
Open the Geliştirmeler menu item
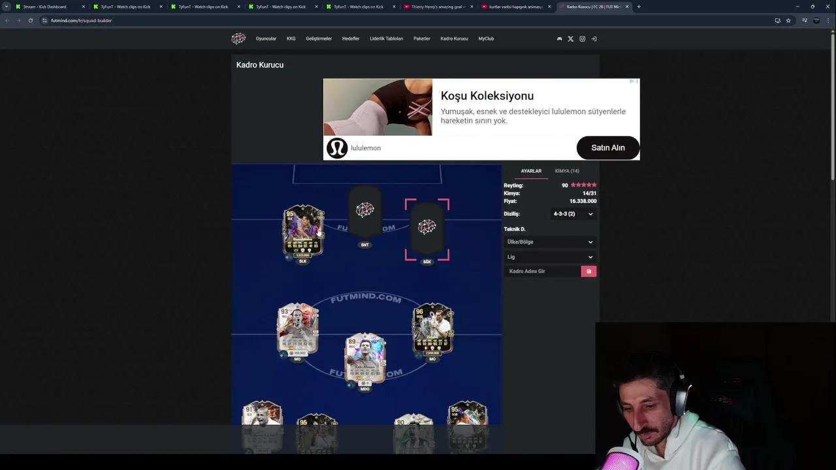pyautogui.click(x=319, y=39)
